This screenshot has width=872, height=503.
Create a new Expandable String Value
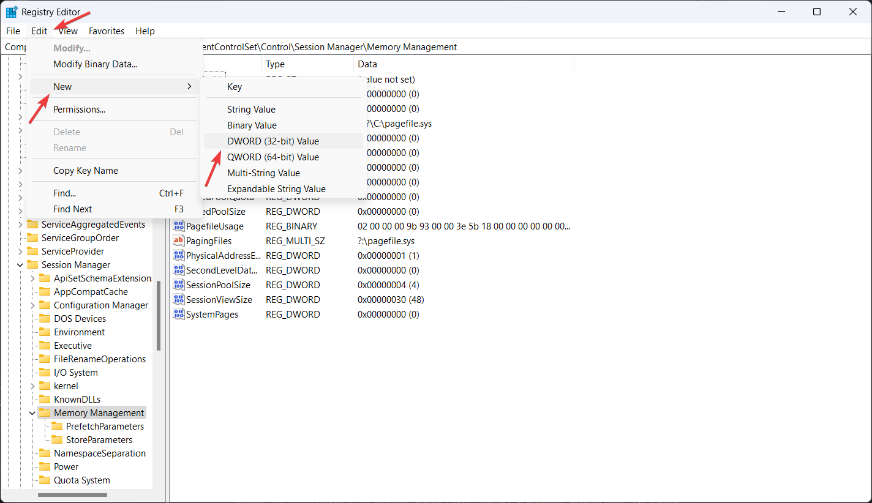[284, 189]
